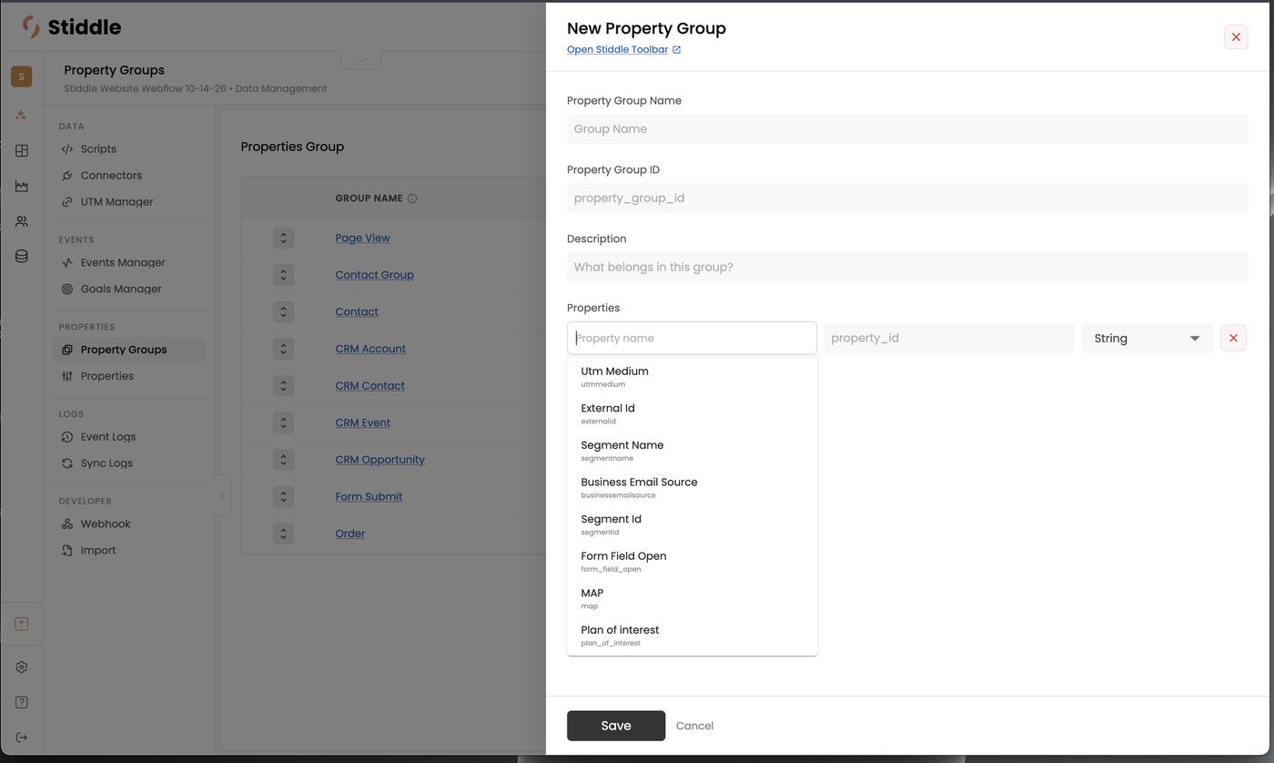Open Stiddle Toolbar link

coord(623,49)
